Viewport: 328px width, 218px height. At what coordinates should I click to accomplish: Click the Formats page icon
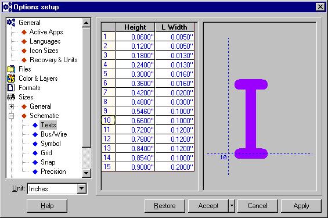click(10, 88)
